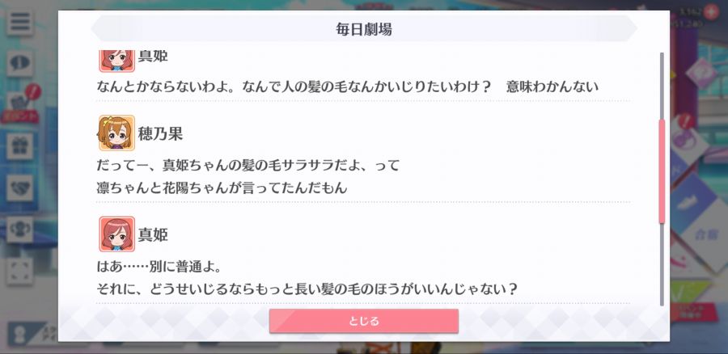Open the event icon with red alert
The image size is (728, 354).
(x=19, y=104)
